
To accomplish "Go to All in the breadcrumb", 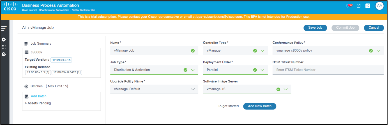I will point(24,28).
